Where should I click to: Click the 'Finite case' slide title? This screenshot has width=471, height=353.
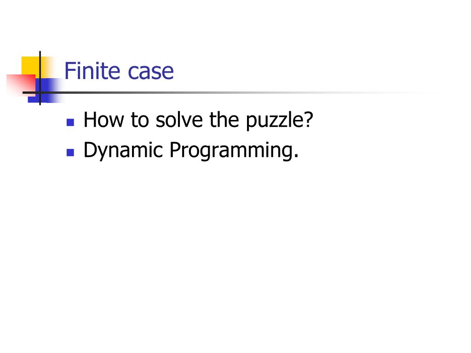[119, 71]
